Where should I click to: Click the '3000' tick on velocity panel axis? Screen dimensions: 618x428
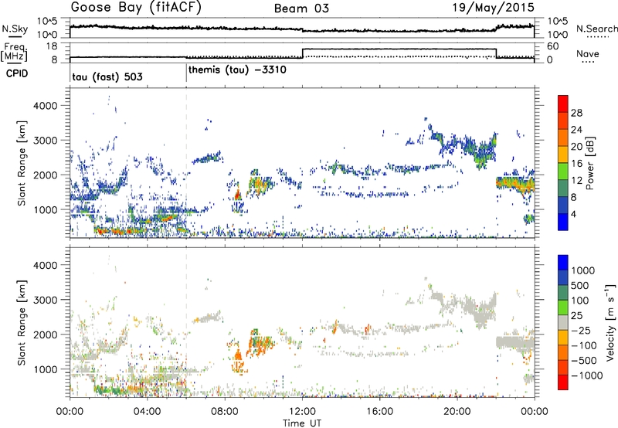[45, 300]
